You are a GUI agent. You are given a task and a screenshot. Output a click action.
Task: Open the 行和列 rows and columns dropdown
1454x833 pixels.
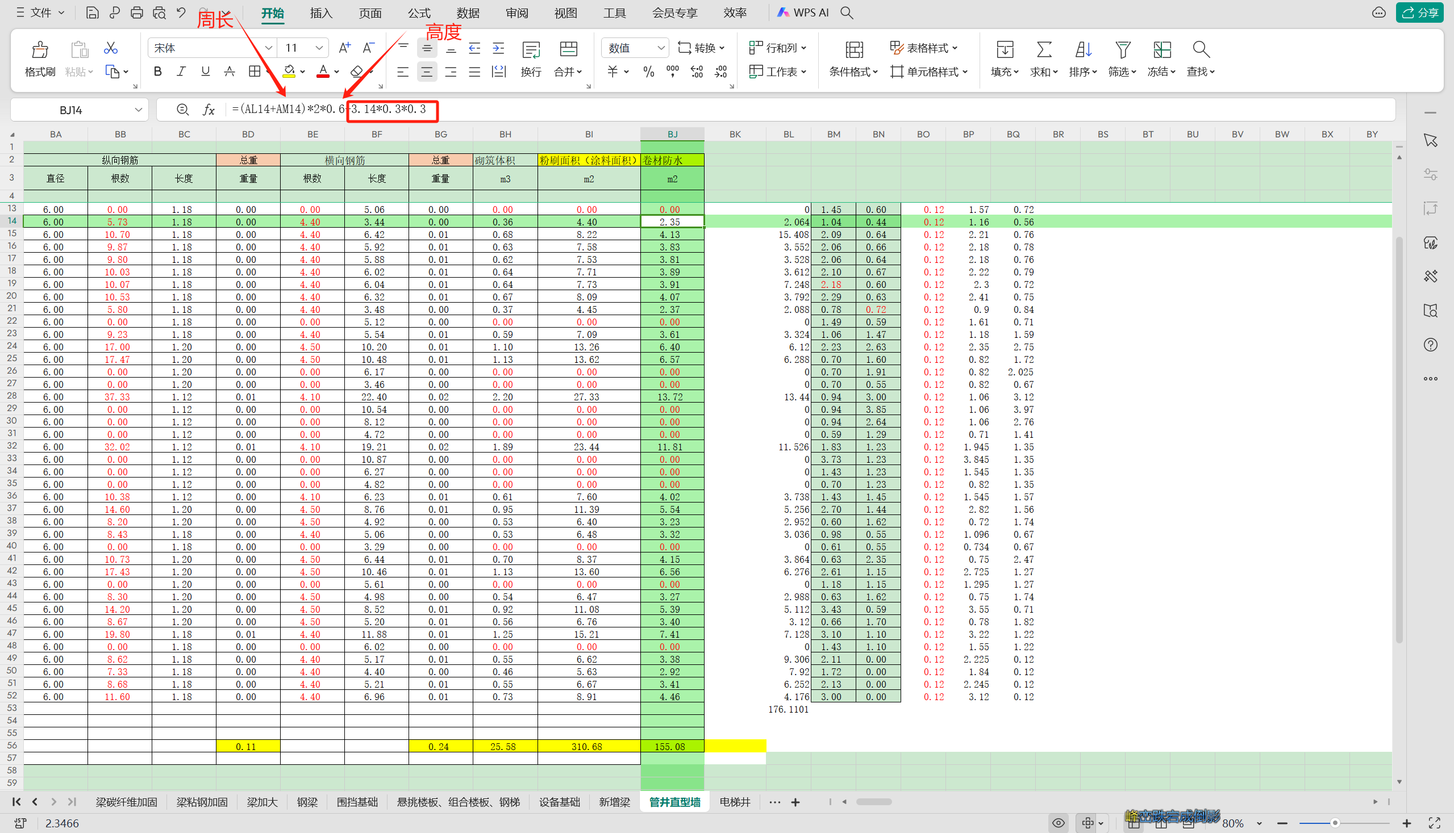[778, 48]
